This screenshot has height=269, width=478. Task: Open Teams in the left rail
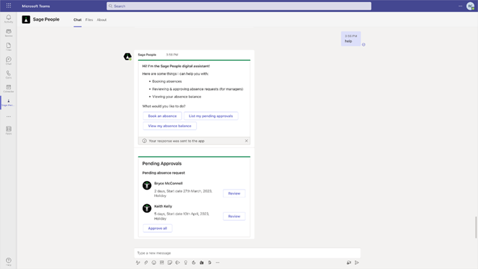click(x=9, y=33)
